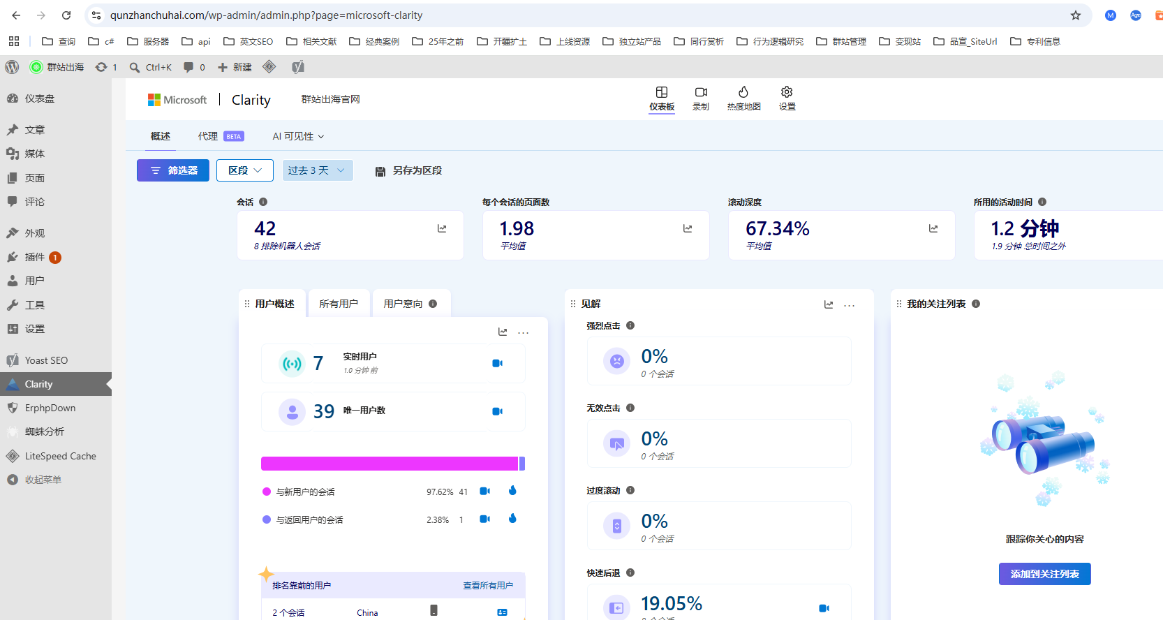Show info tooltip for 强烈点击
The height and width of the screenshot is (620, 1163).
click(630, 325)
